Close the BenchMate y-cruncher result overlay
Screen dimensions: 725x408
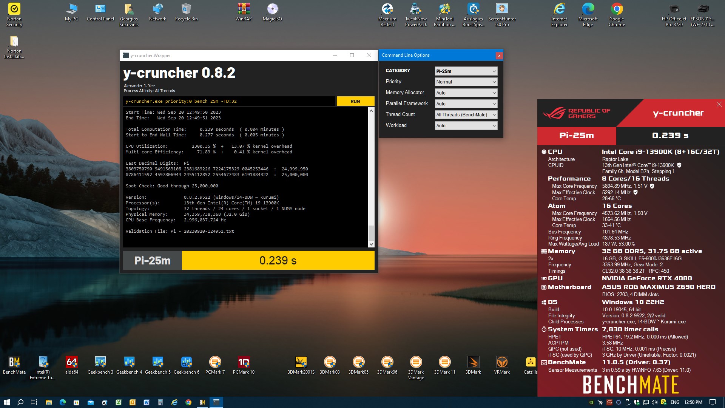(x=719, y=104)
